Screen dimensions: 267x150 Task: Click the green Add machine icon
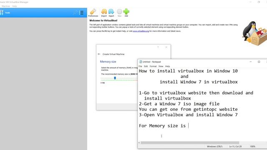pyautogui.click(x=126, y=13)
